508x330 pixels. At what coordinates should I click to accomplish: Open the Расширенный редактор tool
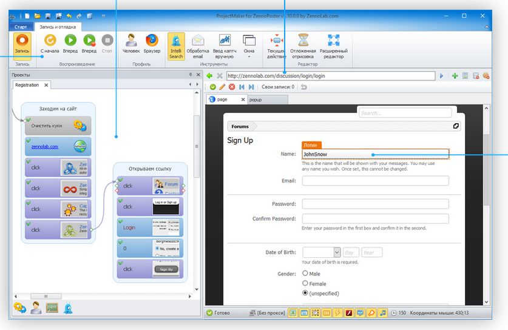click(x=333, y=42)
